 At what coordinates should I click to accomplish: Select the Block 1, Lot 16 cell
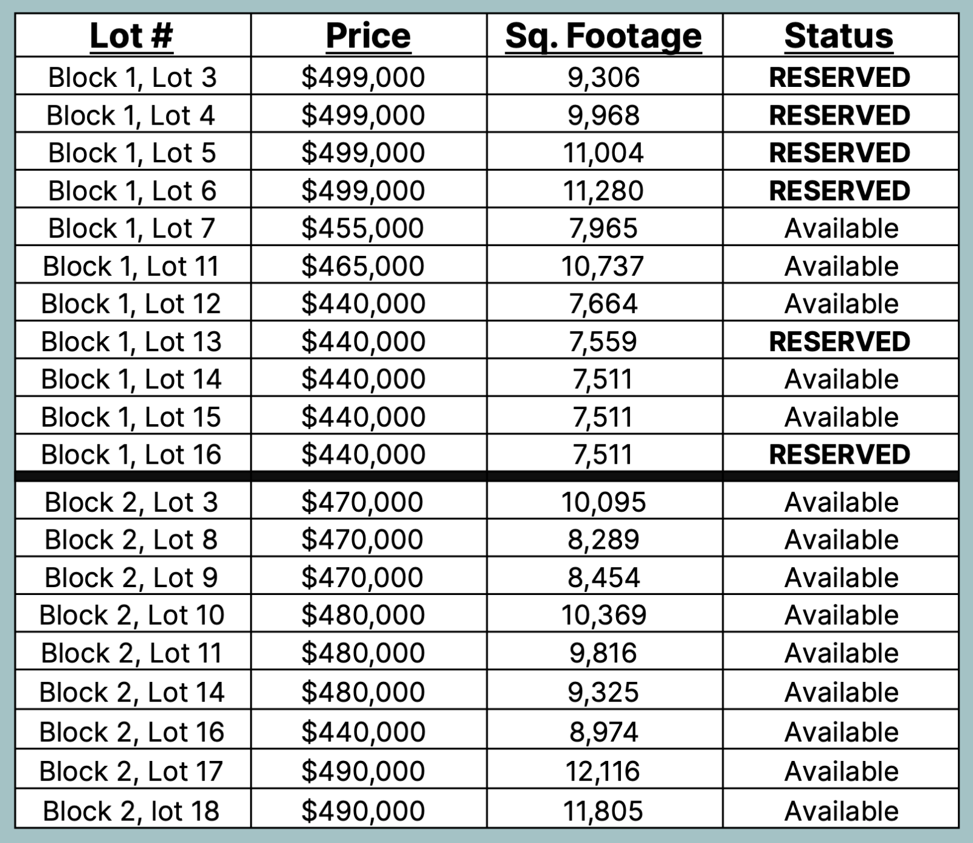(131, 455)
